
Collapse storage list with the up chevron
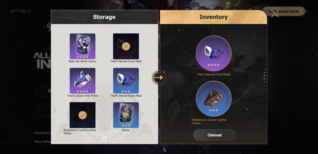click(104, 32)
